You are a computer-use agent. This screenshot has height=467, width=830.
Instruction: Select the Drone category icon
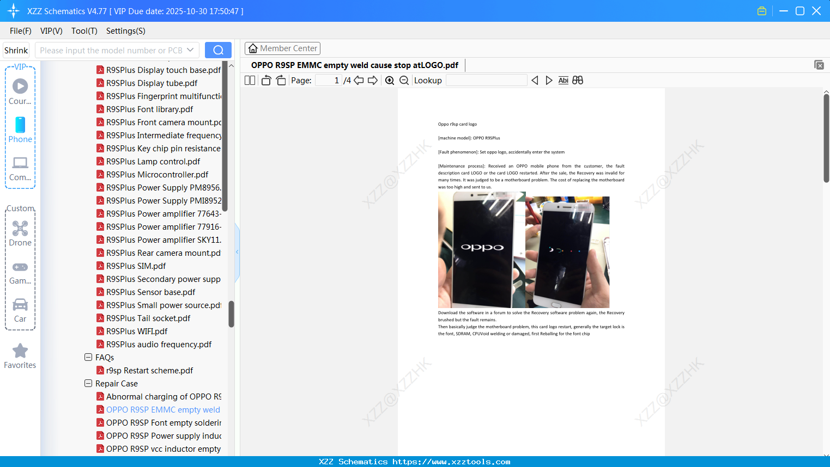point(20,233)
